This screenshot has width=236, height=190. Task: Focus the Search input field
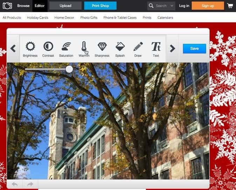pyautogui.click(x=162, y=6)
